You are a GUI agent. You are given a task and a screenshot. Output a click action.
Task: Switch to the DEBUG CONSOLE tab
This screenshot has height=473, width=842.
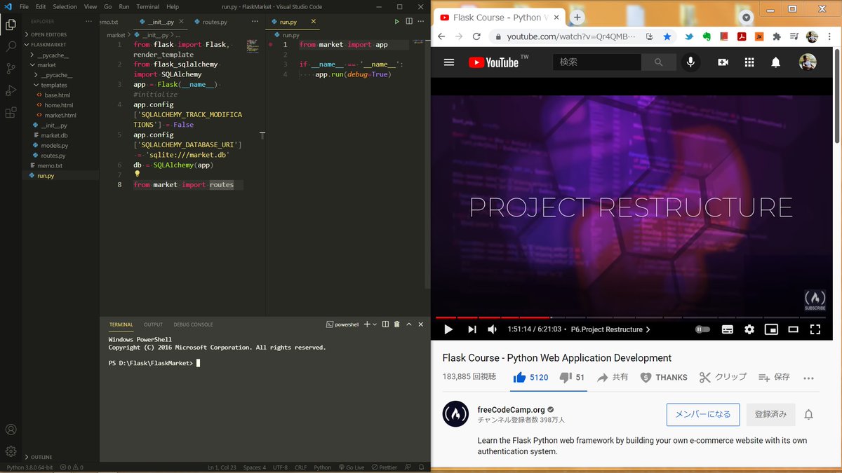pos(193,324)
